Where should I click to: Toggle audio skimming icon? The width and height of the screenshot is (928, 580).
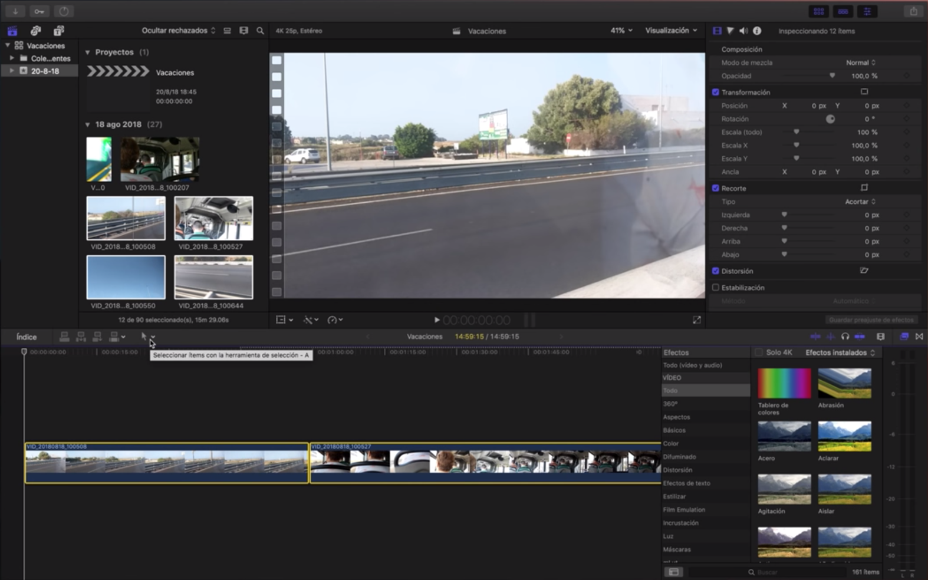[830, 337]
